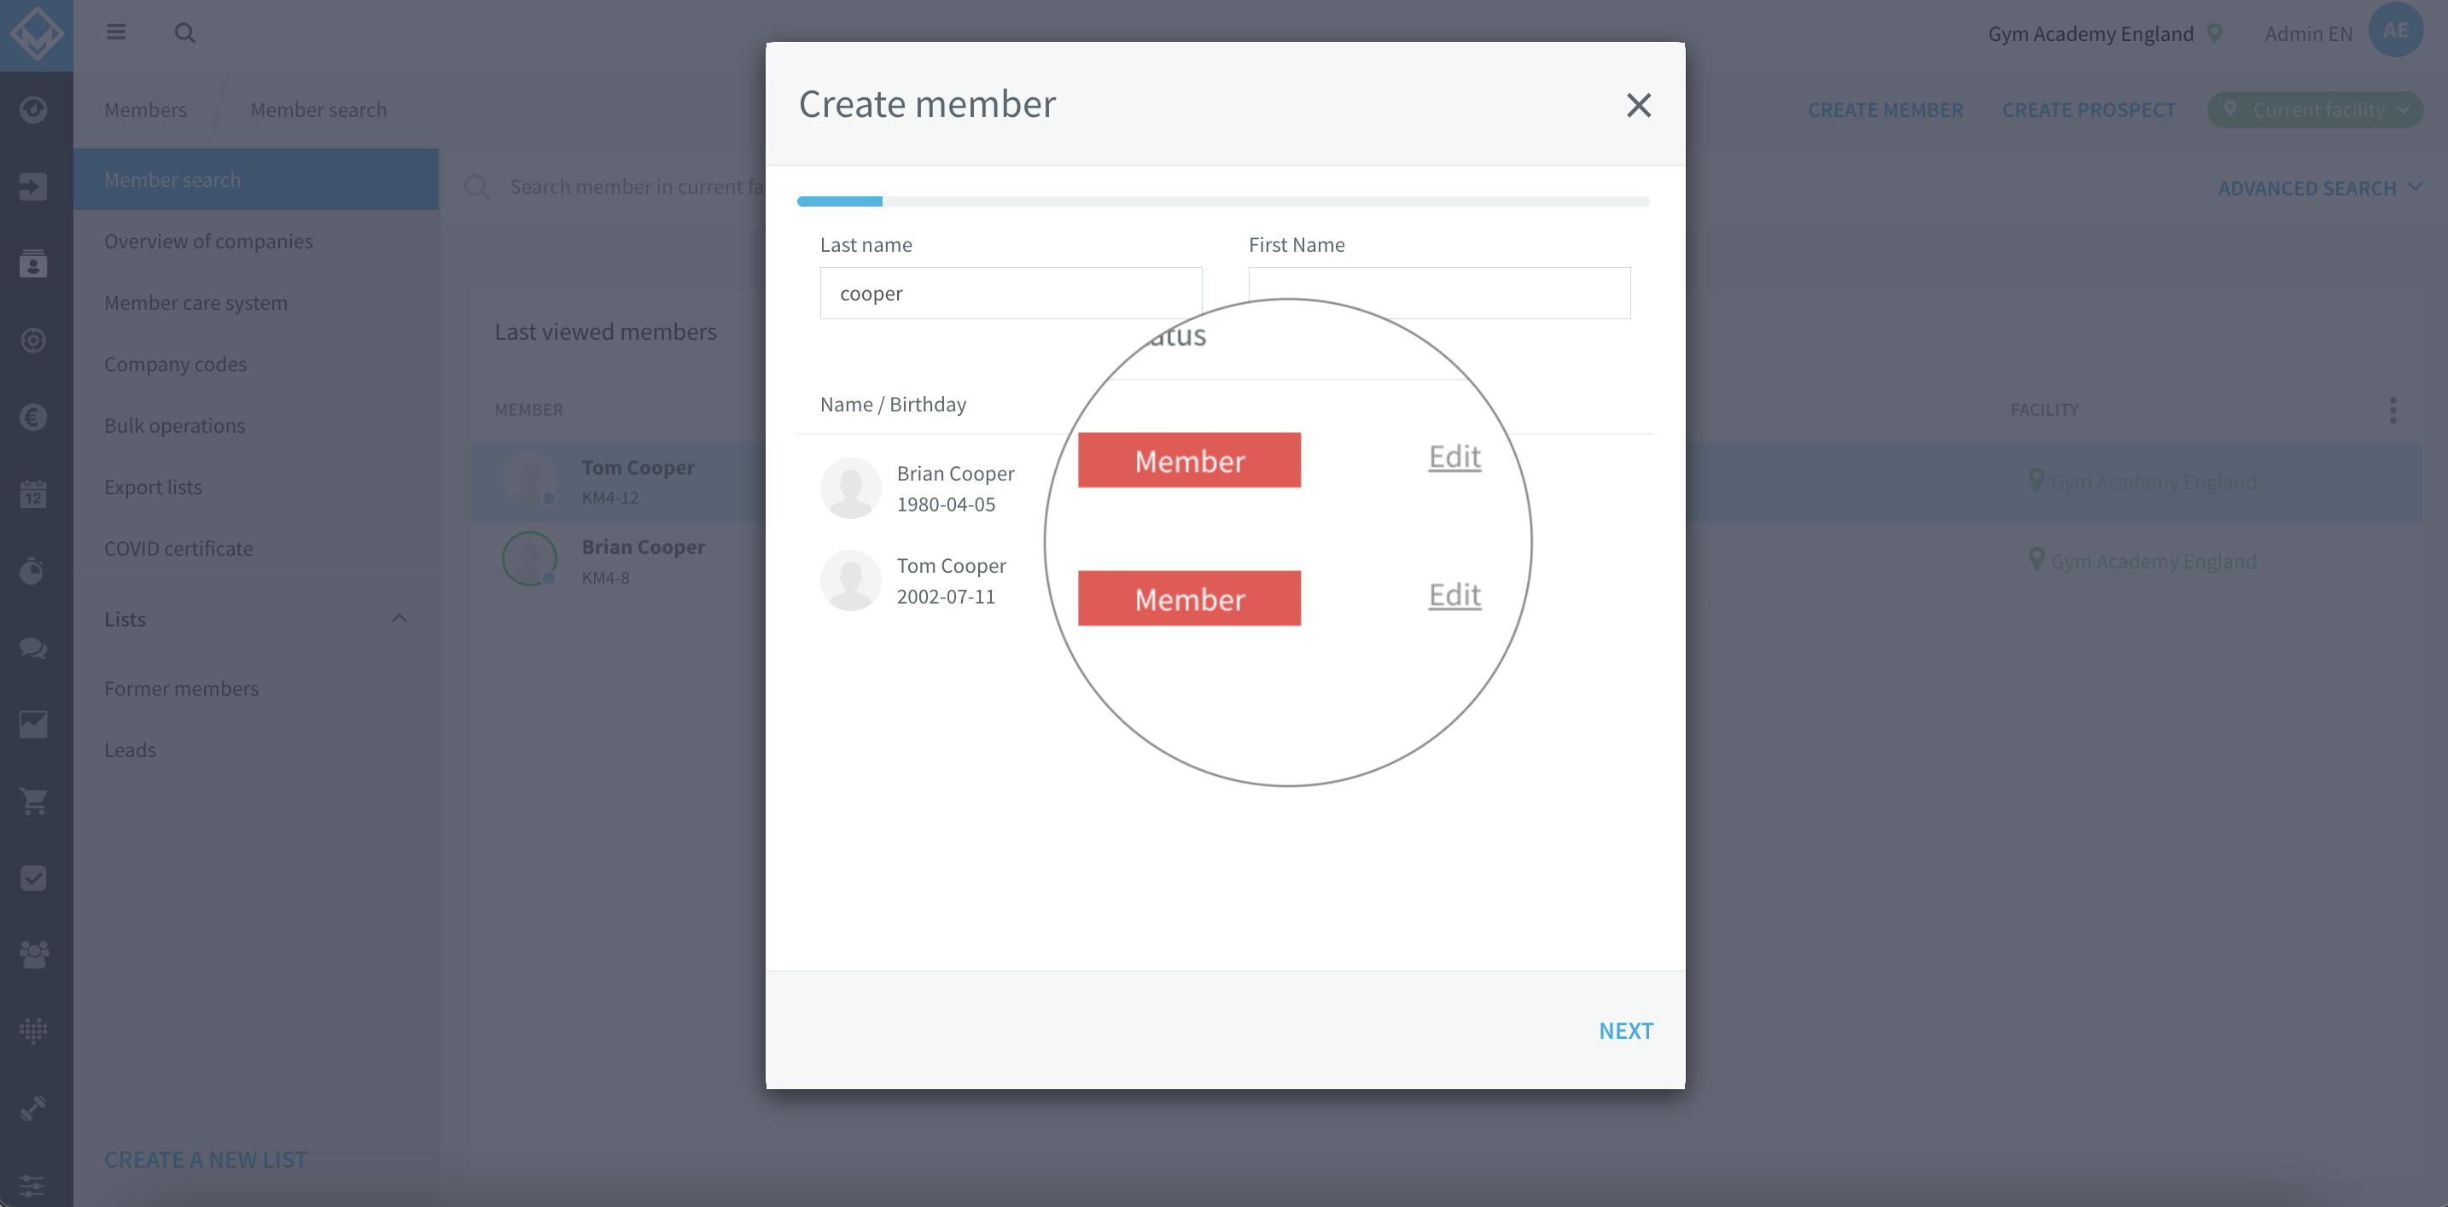Open the analytics chart sidebar icon
Screen dimensions: 2448x1207
click(x=33, y=724)
